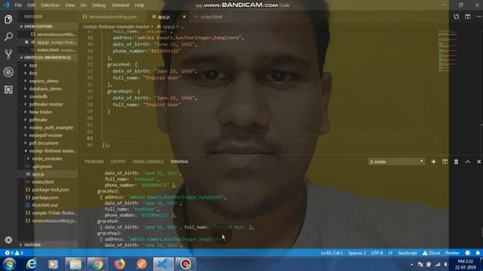Image resolution: width=483 pixels, height=271 pixels.
Task: Select app.js under Open Editors
Action: [x=48, y=42]
